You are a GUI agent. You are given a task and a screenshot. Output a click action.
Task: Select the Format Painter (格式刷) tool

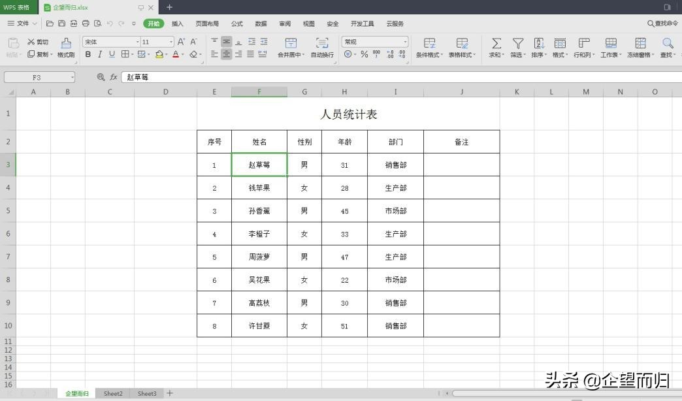[x=65, y=46]
